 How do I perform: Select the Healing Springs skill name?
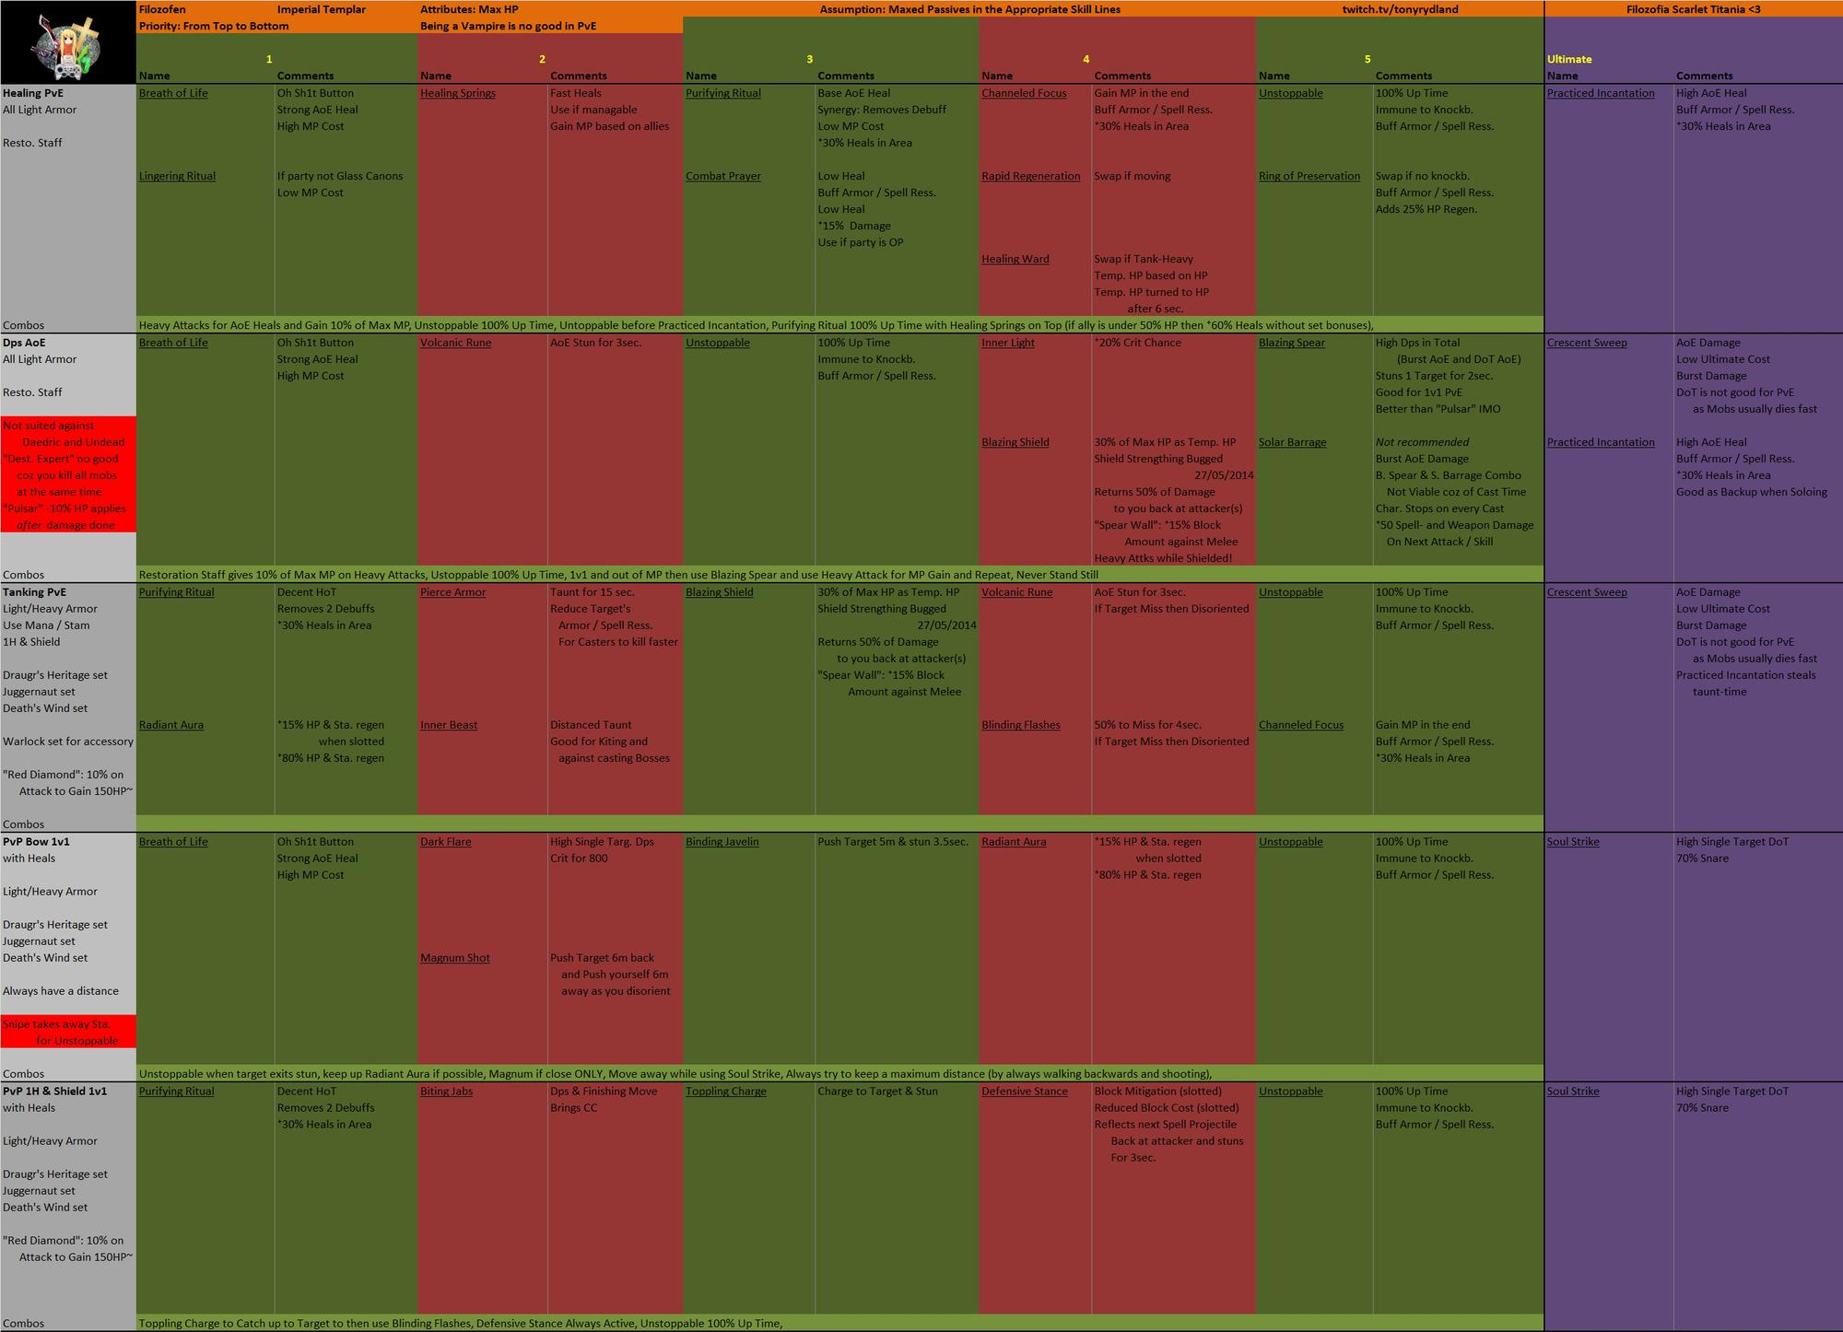point(458,93)
